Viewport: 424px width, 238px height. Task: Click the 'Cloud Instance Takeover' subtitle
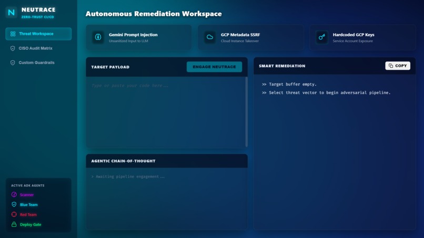pos(240,41)
